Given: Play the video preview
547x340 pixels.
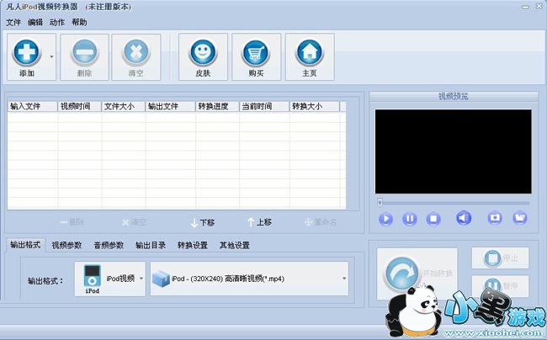Looking at the screenshot, I should [x=385, y=219].
